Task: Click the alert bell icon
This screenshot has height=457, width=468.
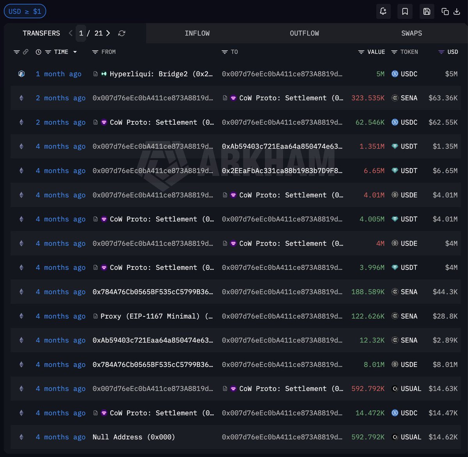Action: pos(383,11)
